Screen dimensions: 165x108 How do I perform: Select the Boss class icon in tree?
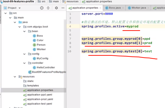tap(34, 36)
